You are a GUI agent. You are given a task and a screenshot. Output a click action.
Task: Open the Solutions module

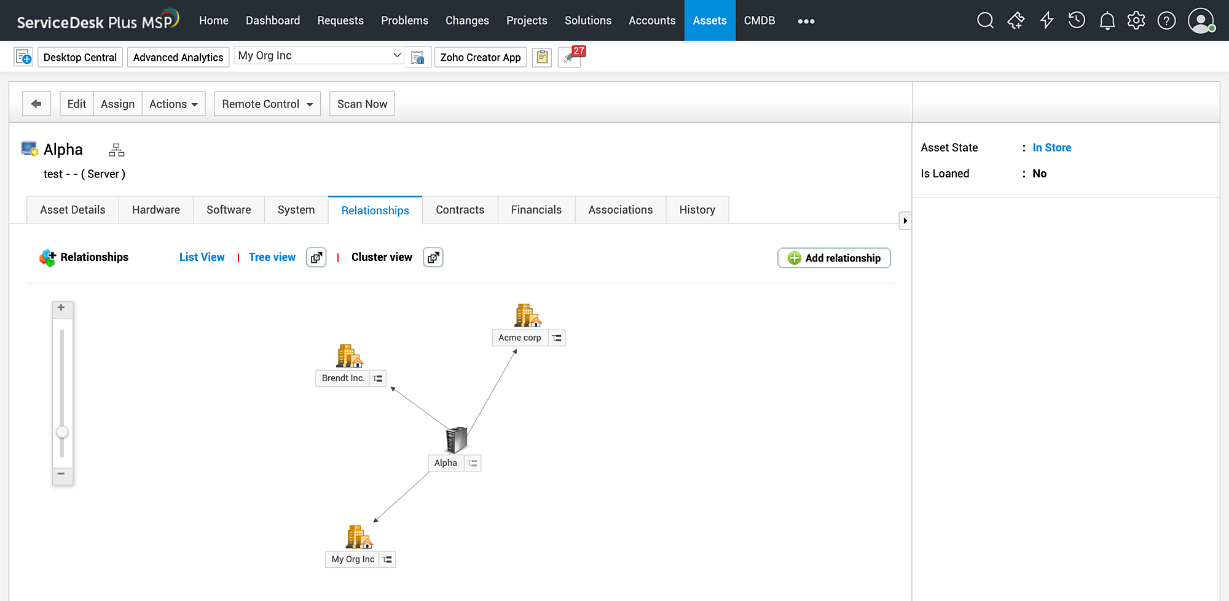click(588, 20)
